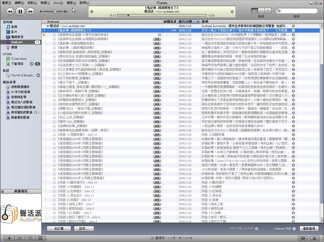Click the arrow icon left of now-playing display

(x=92, y=12)
